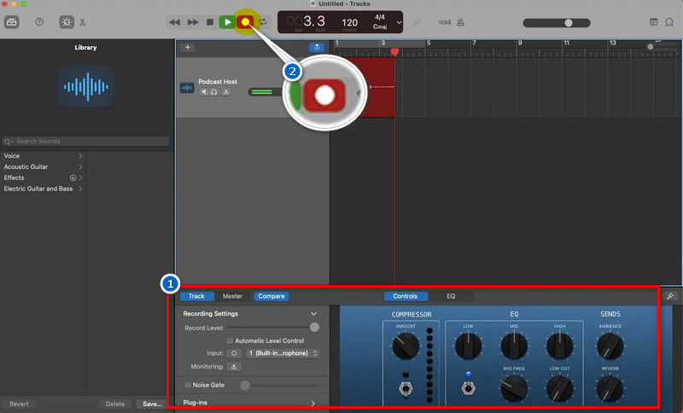Click the AMBIENCE send knob
Screen dimensions: 683x413
click(x=610, y=346)
